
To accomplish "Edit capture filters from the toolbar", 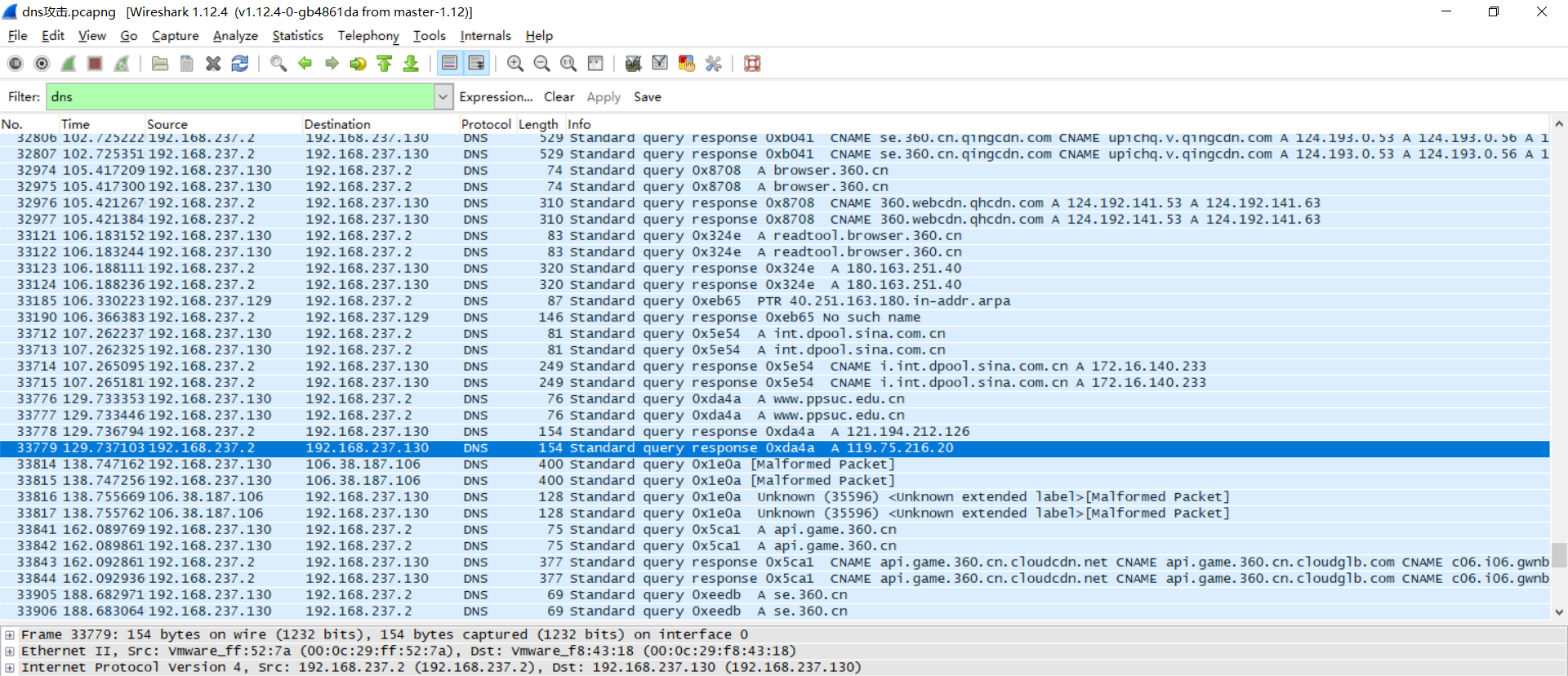I will pyautogui.click(x=633, y=64).
